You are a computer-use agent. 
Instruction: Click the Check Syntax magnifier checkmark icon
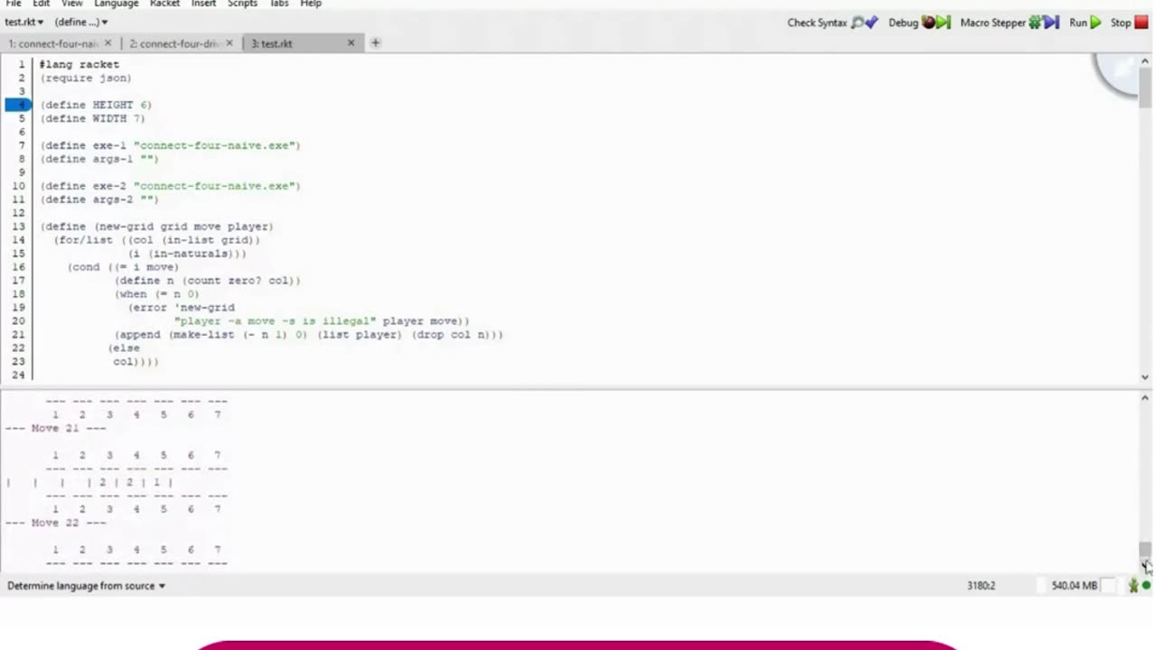pyautogui.click(x=864, y=23)
